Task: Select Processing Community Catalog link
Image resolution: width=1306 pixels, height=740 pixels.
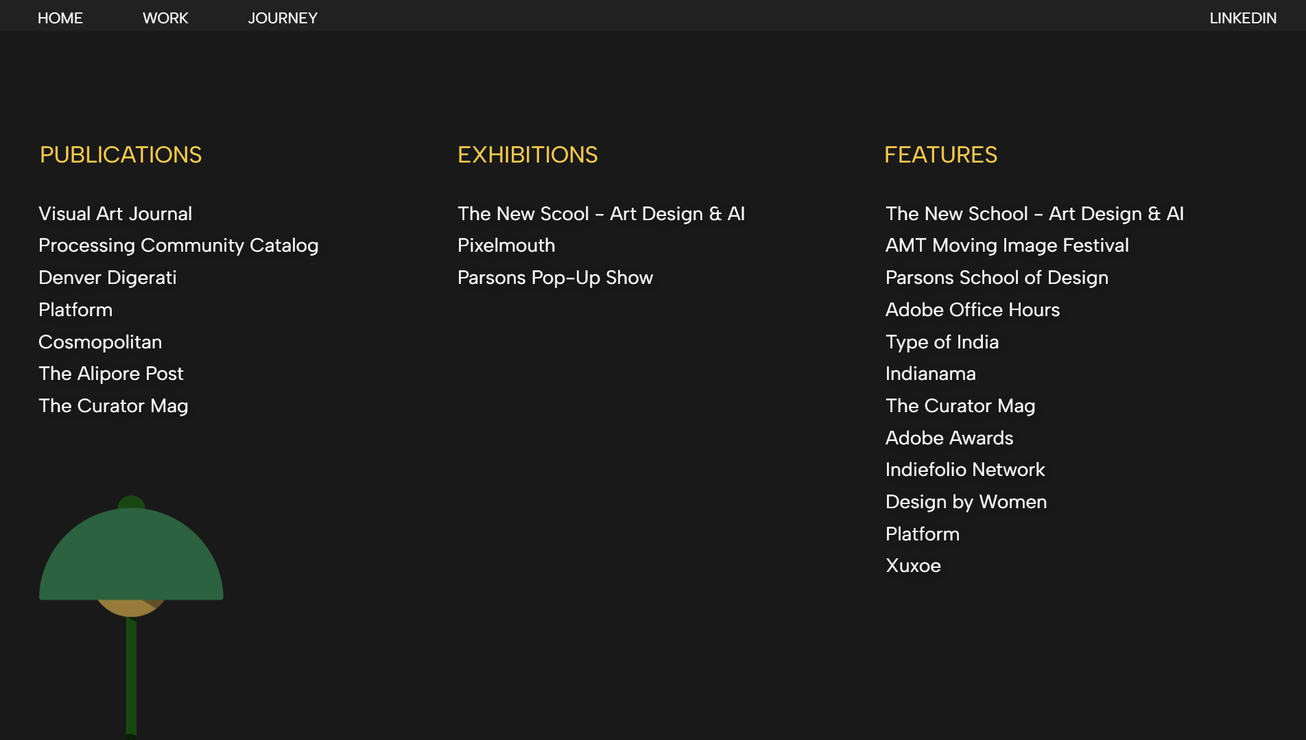Action: click(x=178, y=246)
